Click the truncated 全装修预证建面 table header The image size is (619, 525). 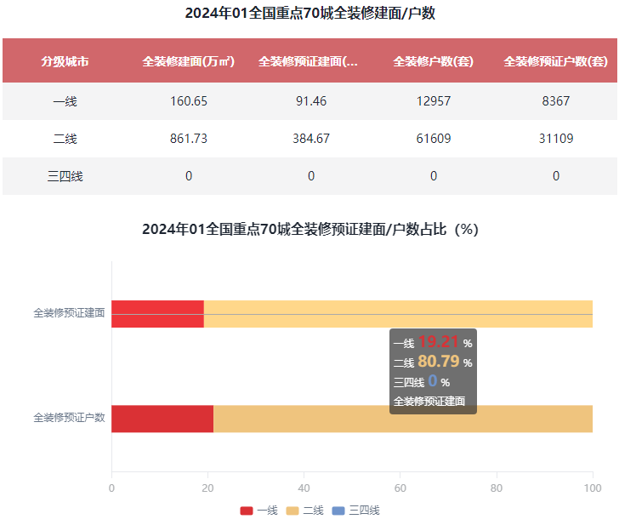click(x=310, y=61)
